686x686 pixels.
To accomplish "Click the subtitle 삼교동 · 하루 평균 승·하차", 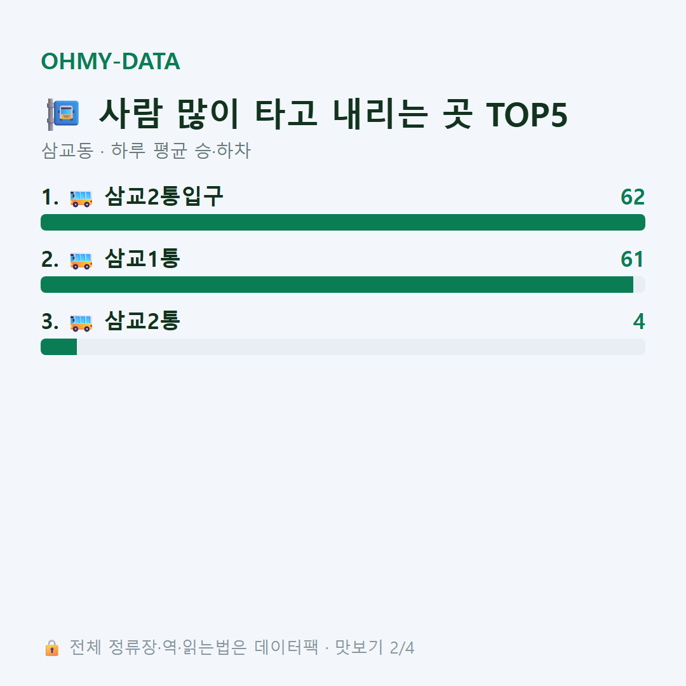I will (146, 151).
